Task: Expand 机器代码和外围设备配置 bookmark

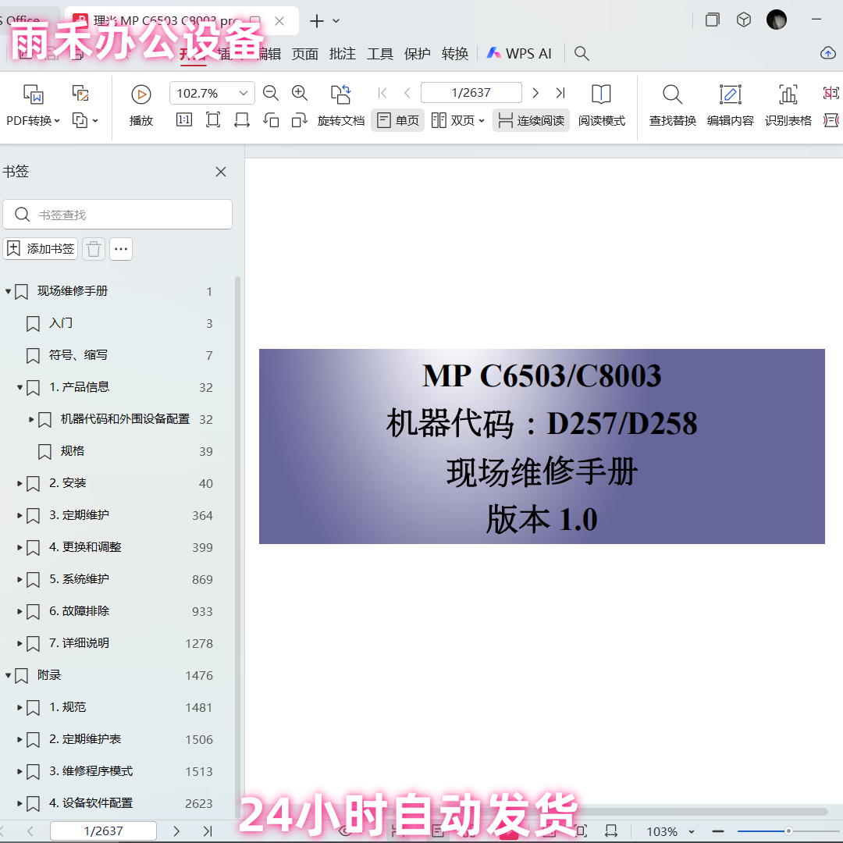Action: [x=32, y=419]
